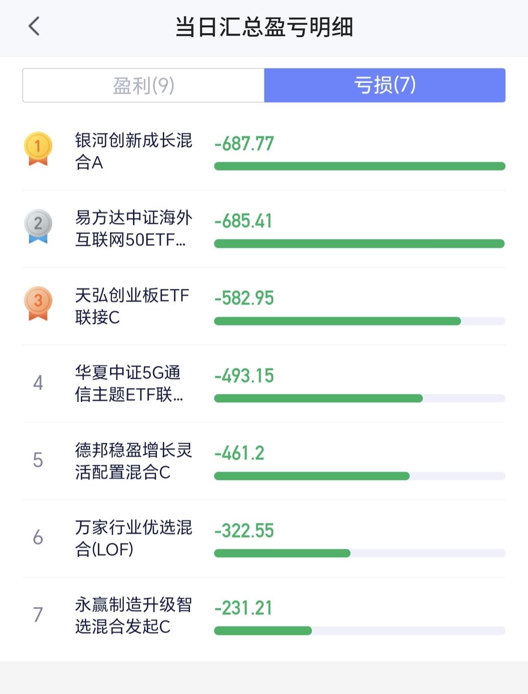Switch to the 盈利(9) tab
The height and width of the screenshot is (694, 528).
pos(144,86)
